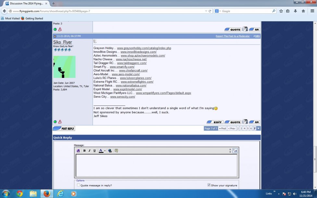Open the page navigation dropdown arrow
The image size is (317, 198).
(x=258, y=129)
